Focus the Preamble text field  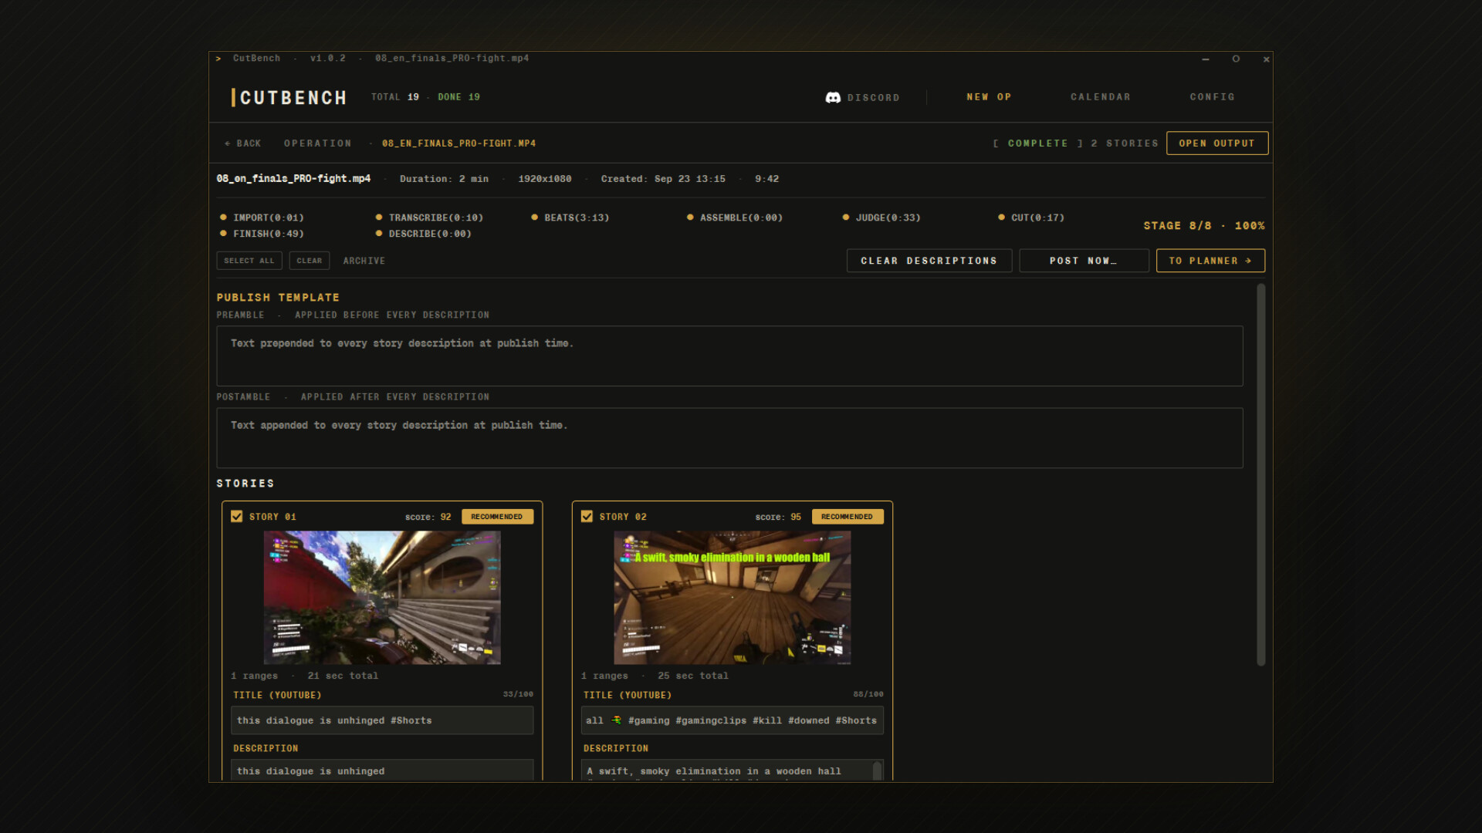(729, 356)
